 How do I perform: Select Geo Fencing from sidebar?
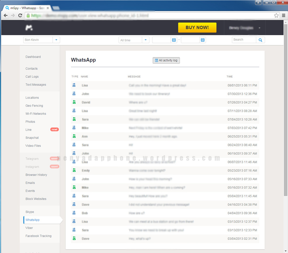click(x=34, y=106)
